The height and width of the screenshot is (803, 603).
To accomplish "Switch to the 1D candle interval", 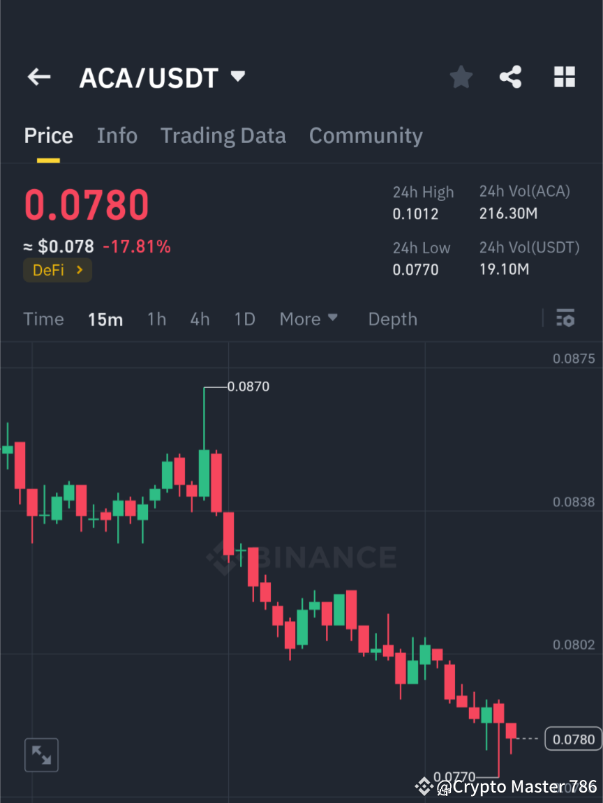I will (245, 319).
